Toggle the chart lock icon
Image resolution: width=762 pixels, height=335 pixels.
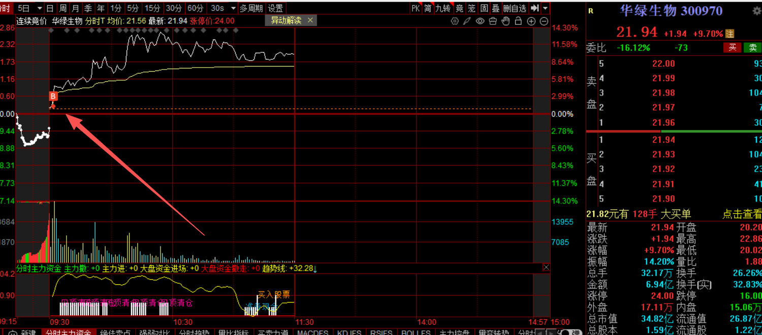[x=518, y=21]
